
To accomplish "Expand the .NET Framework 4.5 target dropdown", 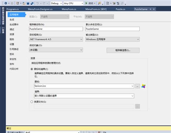I will (56, 39).
